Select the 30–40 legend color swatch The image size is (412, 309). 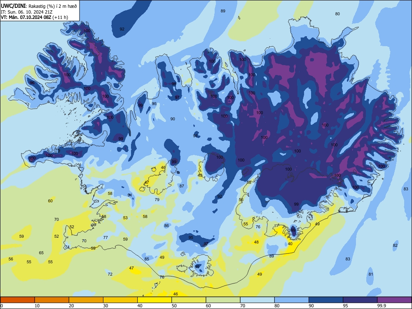(120, 300)
